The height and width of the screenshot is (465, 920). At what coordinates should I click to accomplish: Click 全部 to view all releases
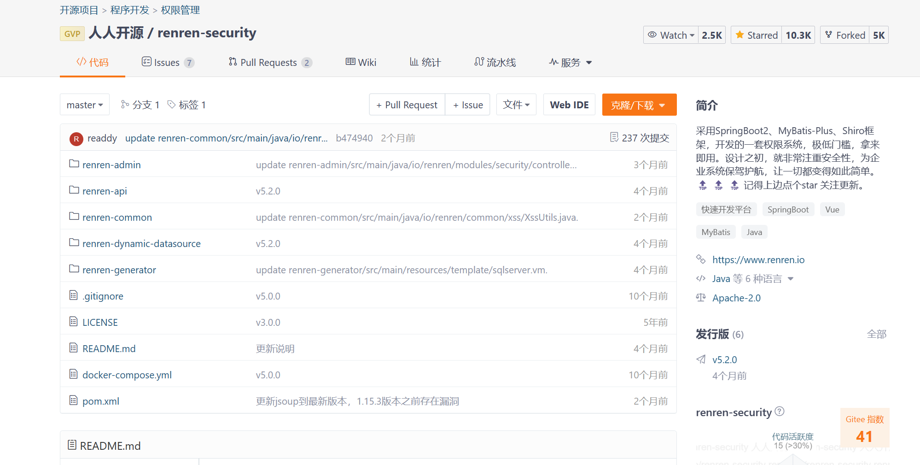coord(876,334)
